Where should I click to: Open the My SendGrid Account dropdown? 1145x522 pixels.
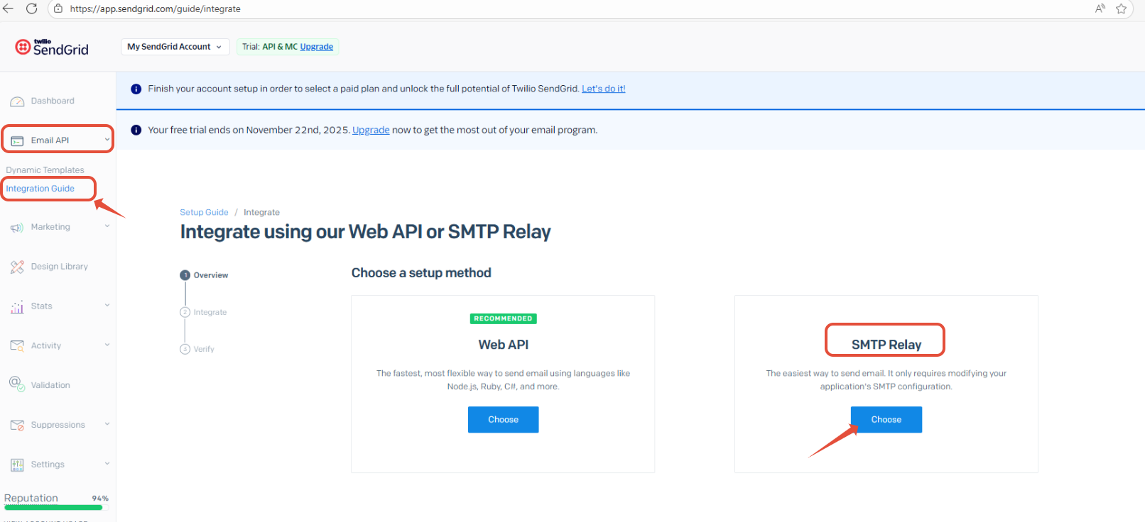[x=175, y=47]
